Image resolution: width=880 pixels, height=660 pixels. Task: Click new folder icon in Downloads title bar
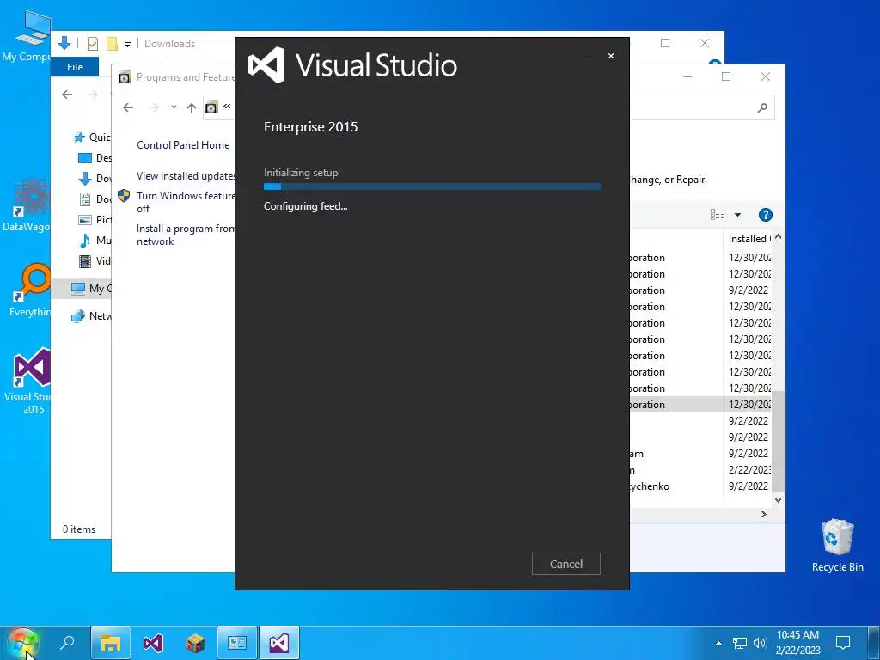click(113, 44)
